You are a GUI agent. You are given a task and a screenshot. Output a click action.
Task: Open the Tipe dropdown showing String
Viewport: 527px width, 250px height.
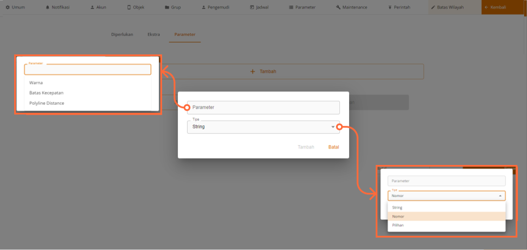pyautogui.click(x=263, y=127)
